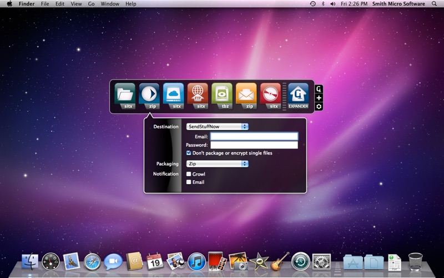Open the Packaging Zip dropdown

click(x=217, y=163)
